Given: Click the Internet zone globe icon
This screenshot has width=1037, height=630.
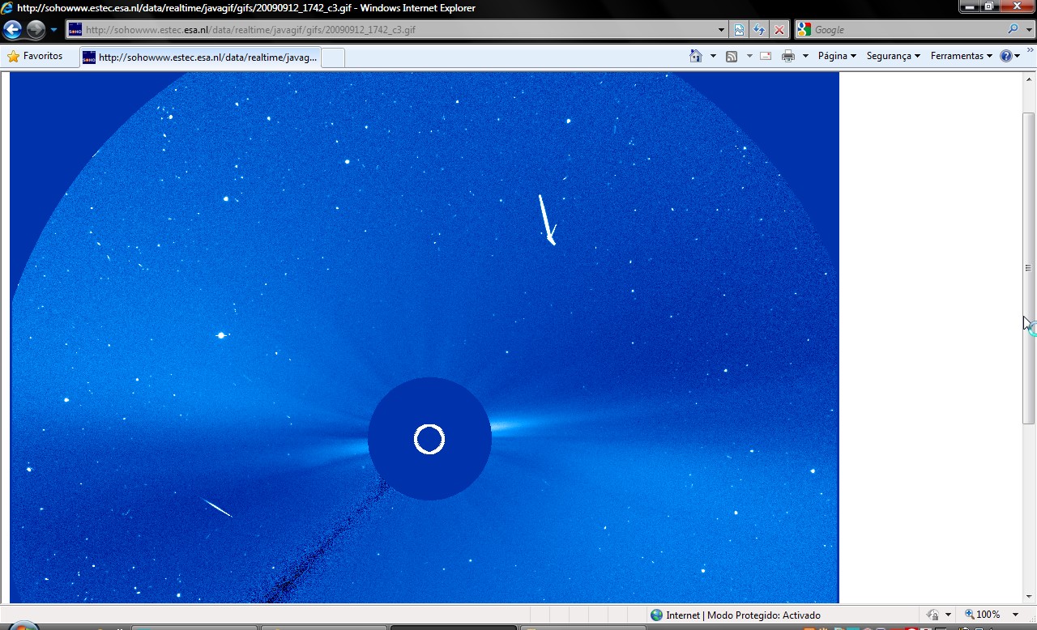Looking at the screenshot, I should point(656,615).
